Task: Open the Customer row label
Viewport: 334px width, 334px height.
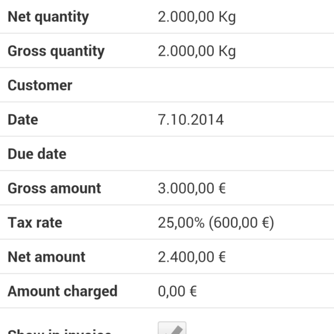Action: tap(40, 86)
